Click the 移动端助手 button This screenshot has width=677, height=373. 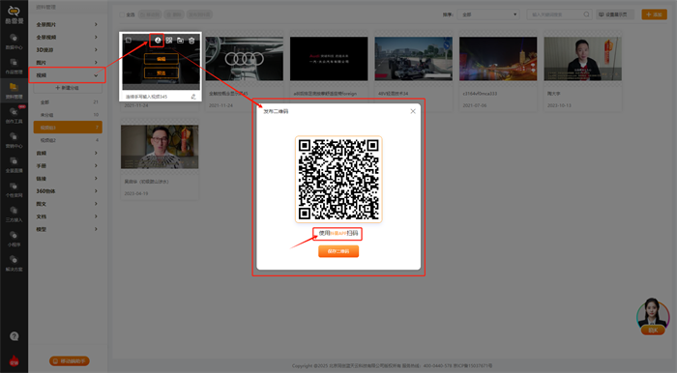69,361
